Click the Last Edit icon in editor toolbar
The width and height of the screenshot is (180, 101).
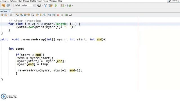(x=2, y=15)
